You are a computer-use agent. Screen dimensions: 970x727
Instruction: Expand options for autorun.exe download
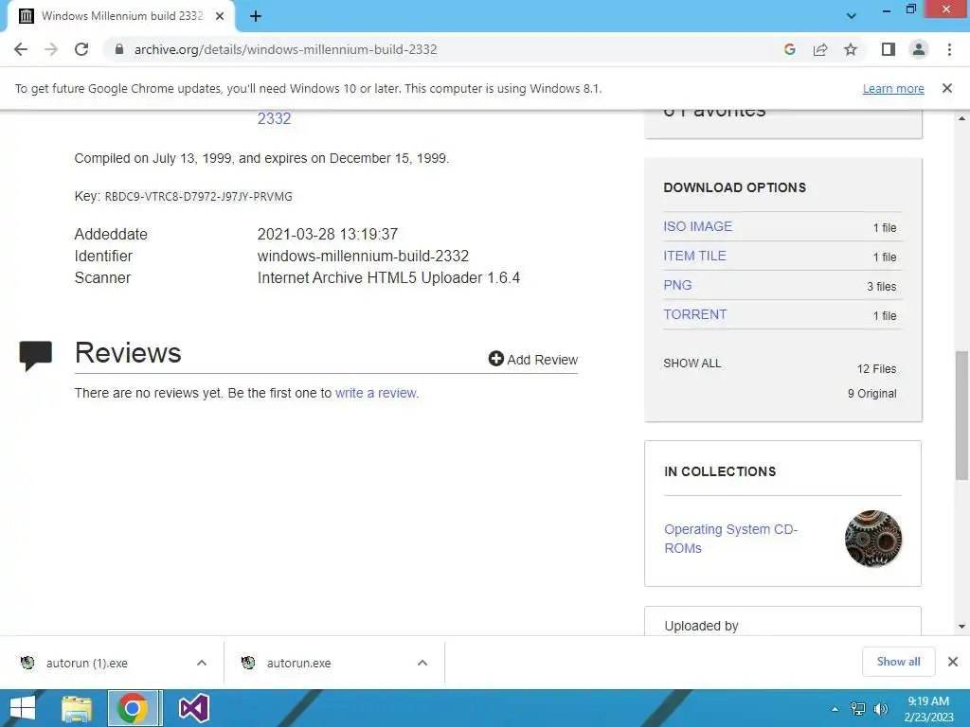click(422, 663)
